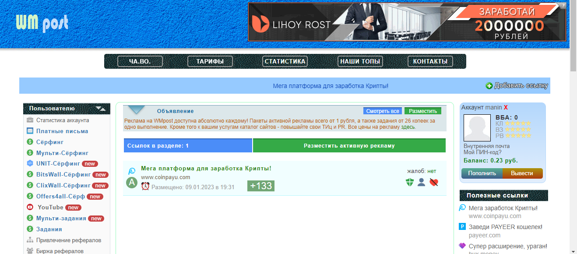Screen dimensions: 577x254
Task: Click the dollar icon beside Сёрфинг
Action: coord(30,142)
